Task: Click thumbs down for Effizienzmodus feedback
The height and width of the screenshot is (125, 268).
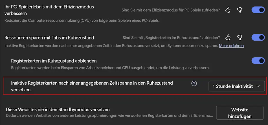Action: pyautogui.click(x=240, y=10)
